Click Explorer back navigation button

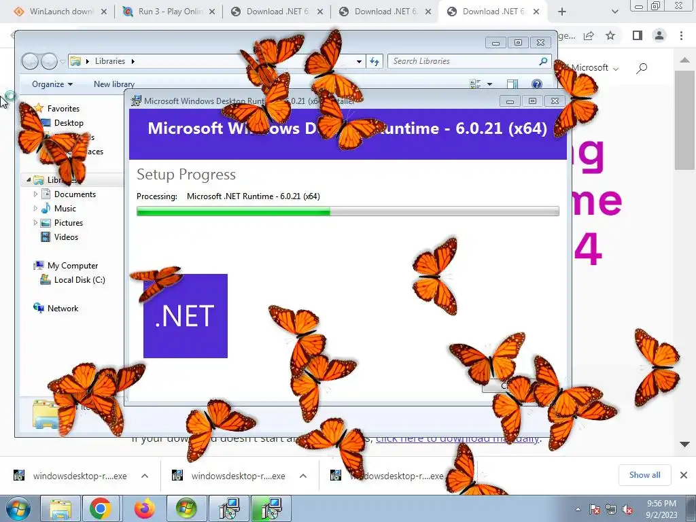coord(30,61)
